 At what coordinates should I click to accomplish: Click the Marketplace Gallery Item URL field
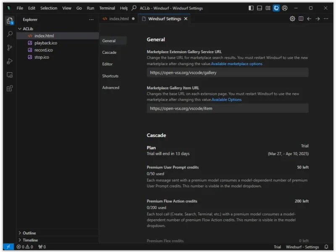coord(228,108)
